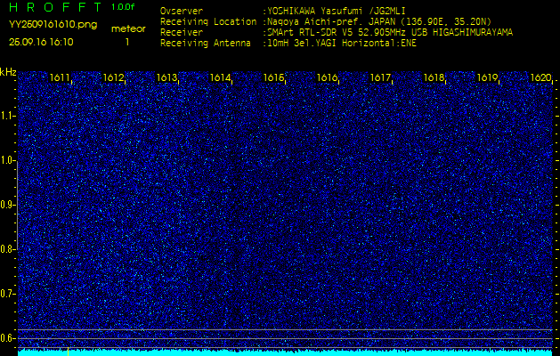Click the 1.00f version label
Screen dimensions: 560x356
124,7
